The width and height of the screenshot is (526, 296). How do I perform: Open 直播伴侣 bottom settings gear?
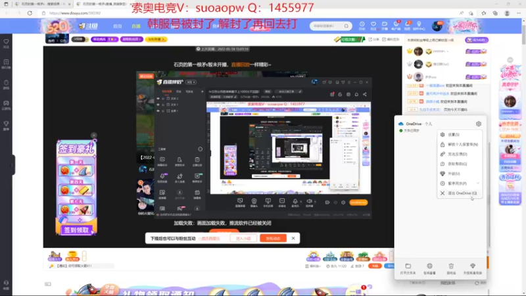click(343, 203)
